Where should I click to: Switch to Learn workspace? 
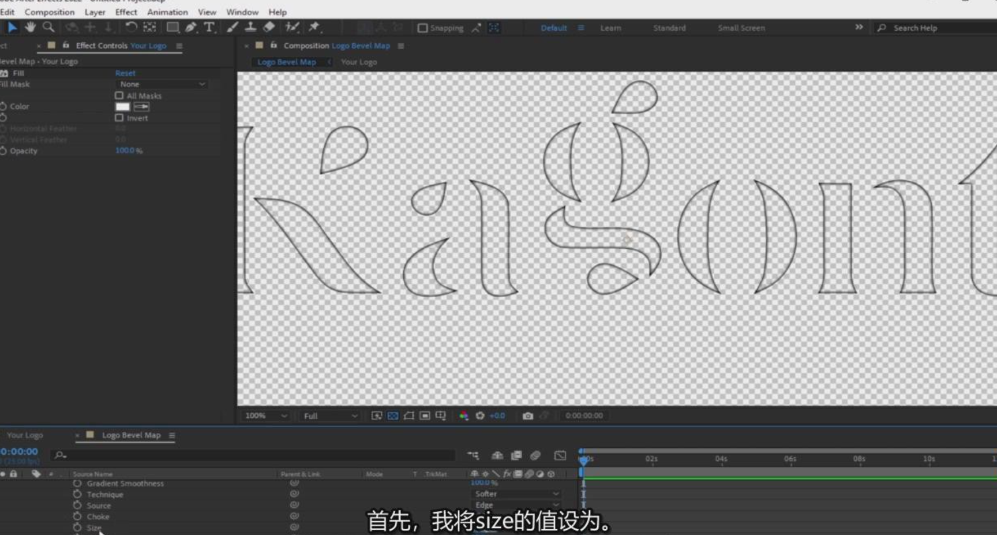610,28
